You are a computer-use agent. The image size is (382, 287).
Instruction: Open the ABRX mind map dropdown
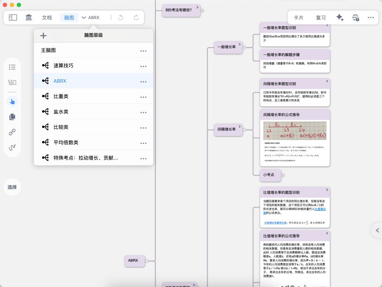tap(90, 18)
